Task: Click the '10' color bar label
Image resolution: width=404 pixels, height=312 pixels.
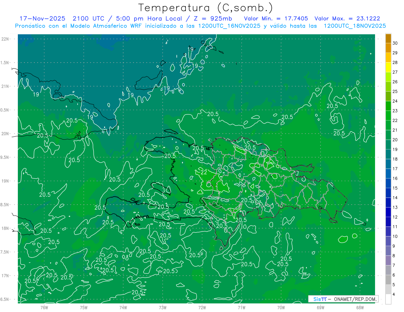Action: coord(395,236)
